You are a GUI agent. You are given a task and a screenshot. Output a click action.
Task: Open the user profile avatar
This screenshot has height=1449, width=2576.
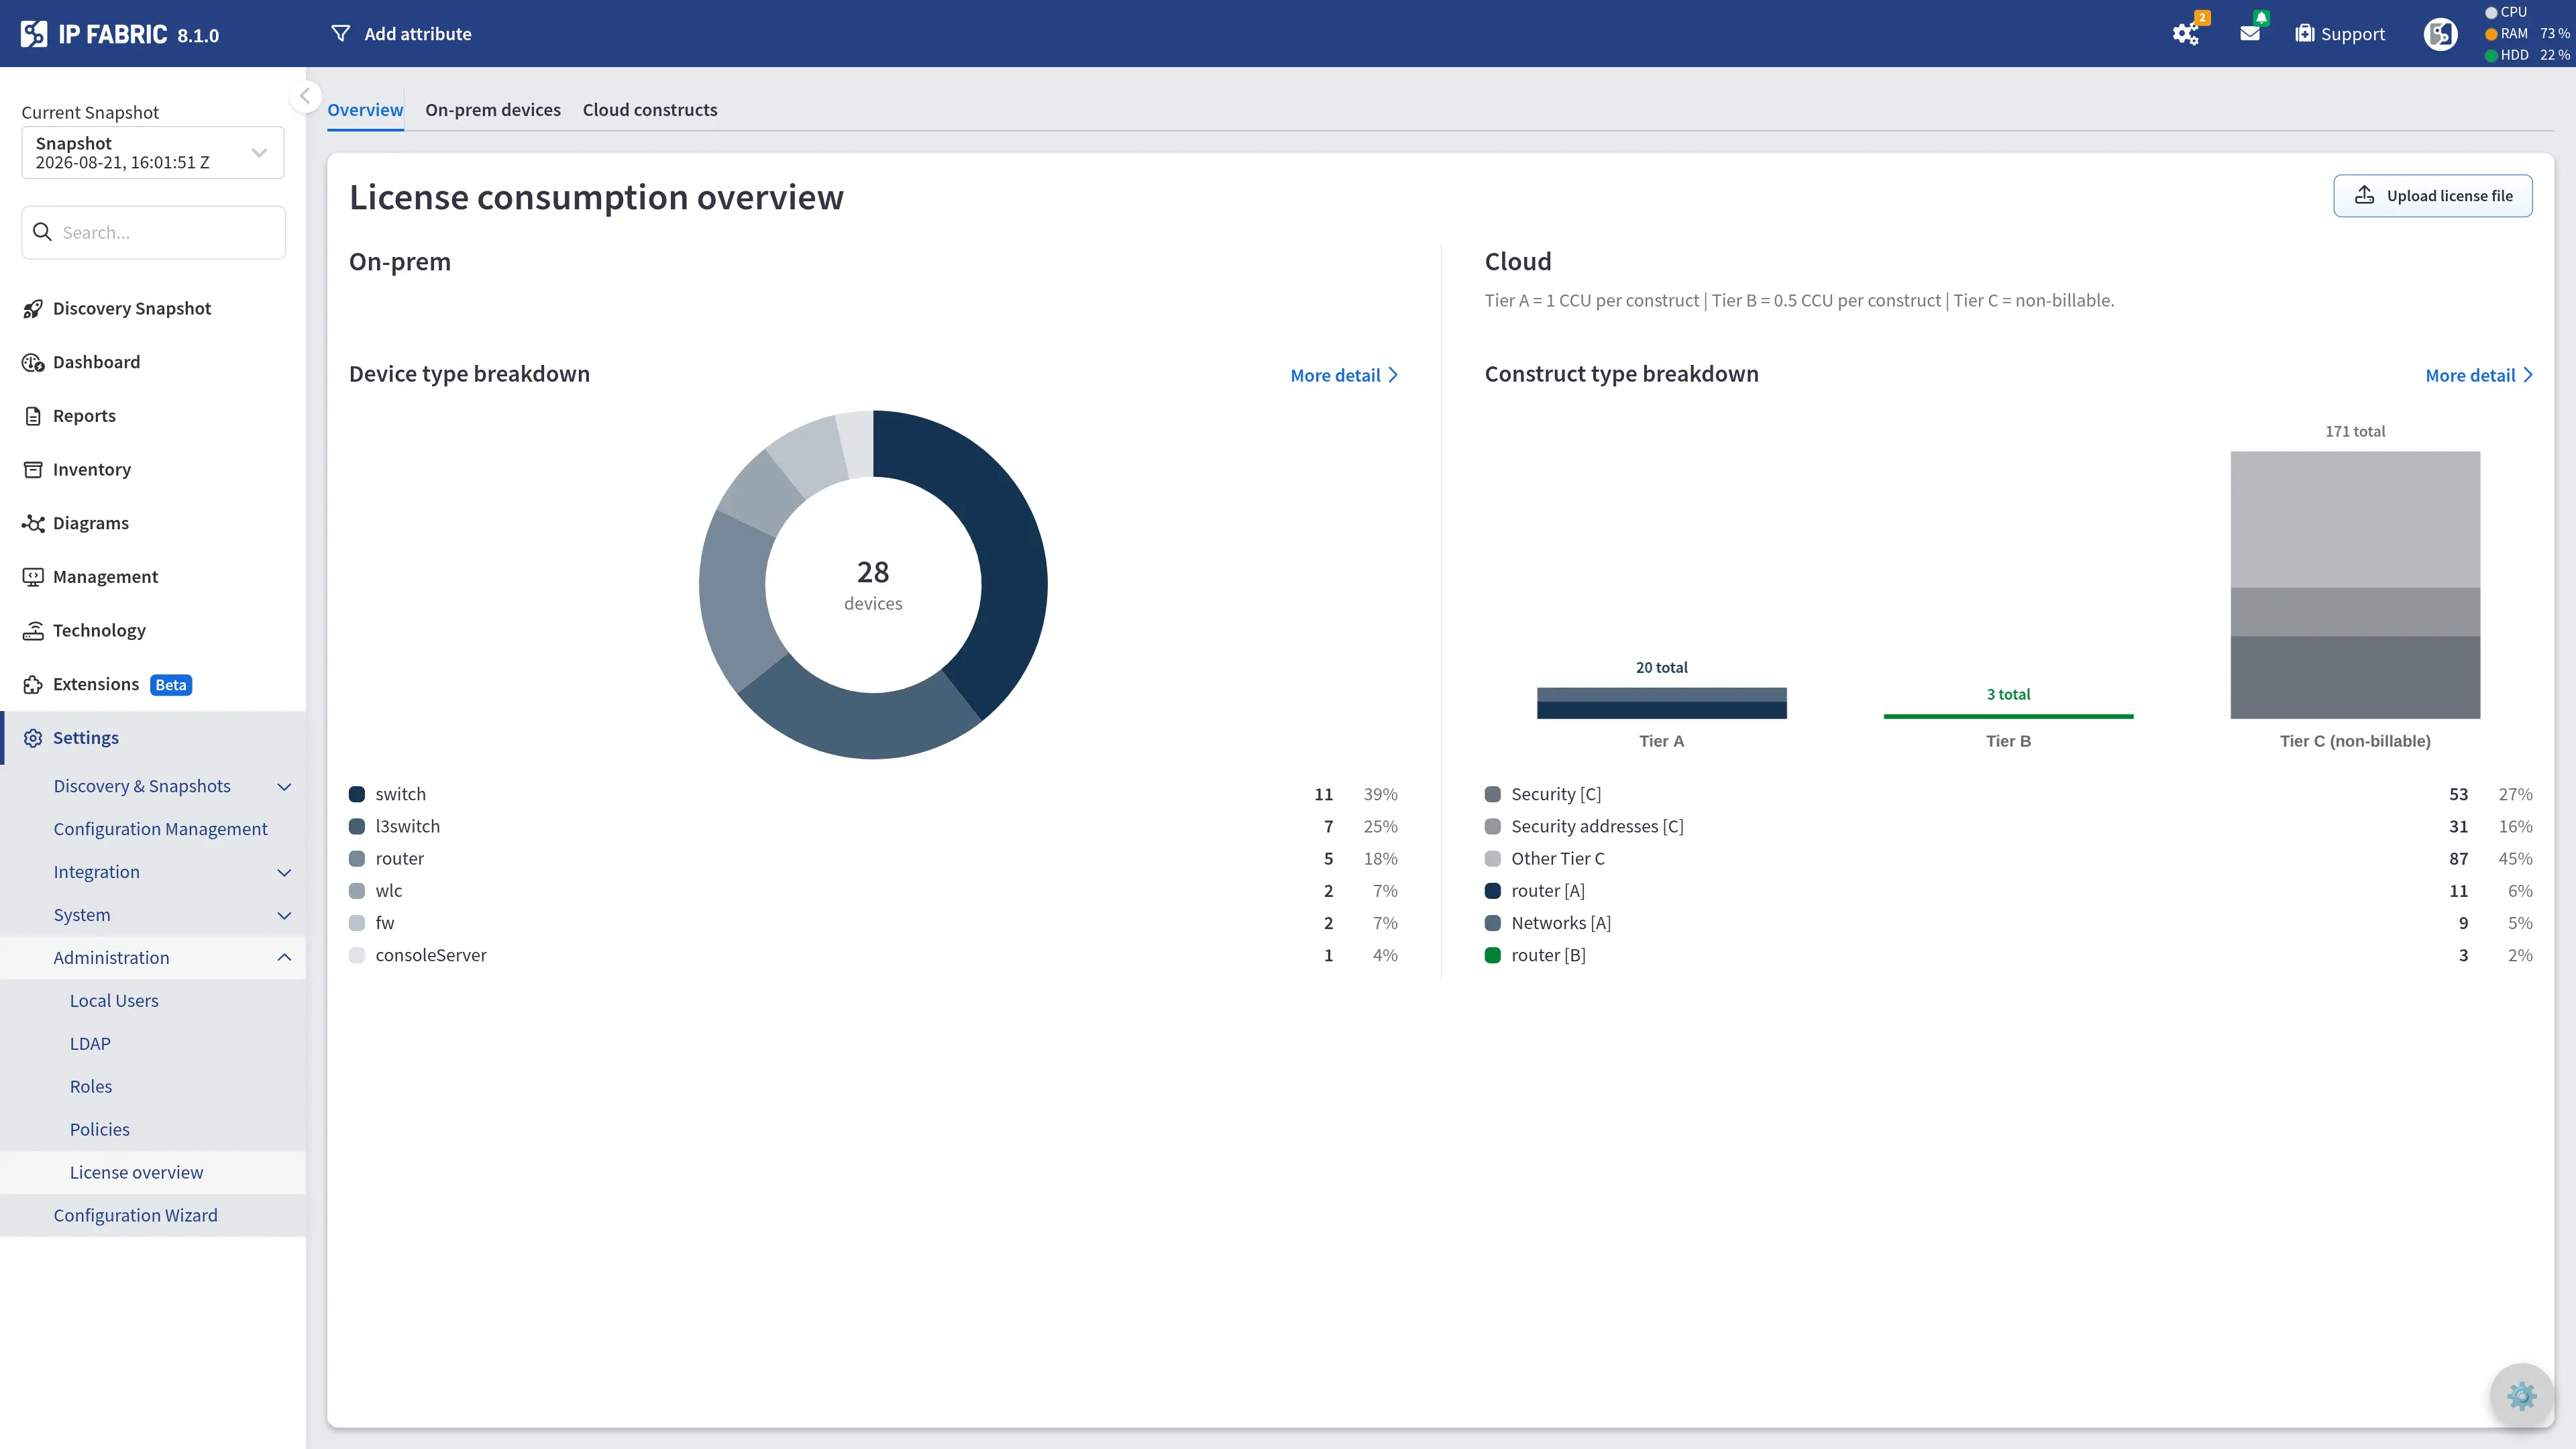click(x=2440, y=34)
